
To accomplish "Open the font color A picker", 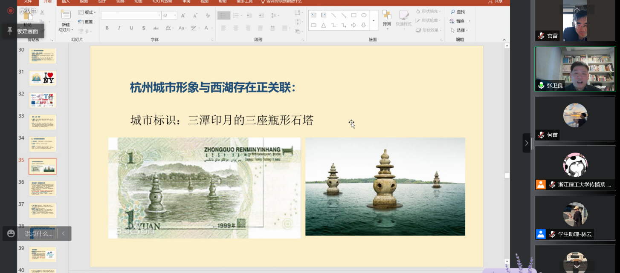I will 208,28.
